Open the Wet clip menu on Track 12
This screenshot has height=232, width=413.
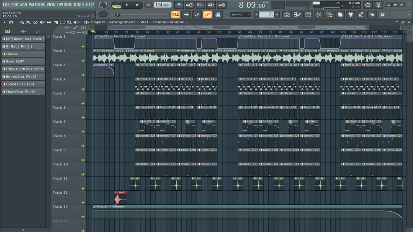point(117,193)
